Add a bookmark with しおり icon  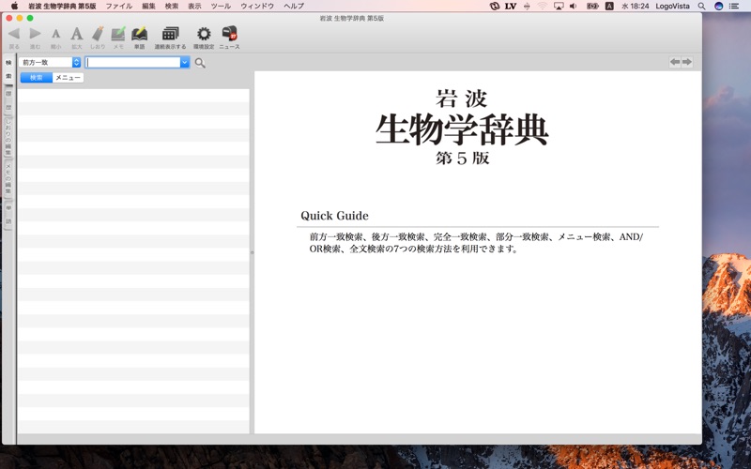[x=98, y=35]
